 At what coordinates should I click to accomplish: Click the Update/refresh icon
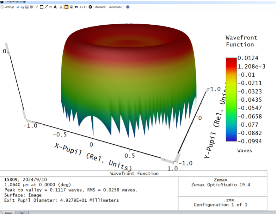click(18, 7)
